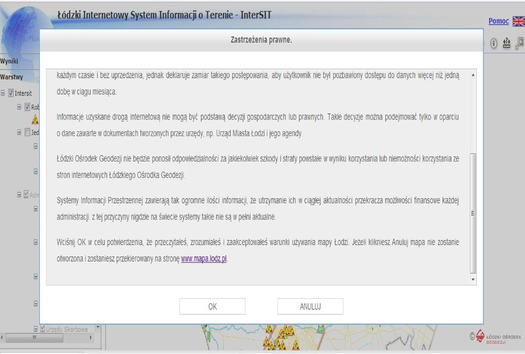Confirm the legal notice with OK
This screenshot has width=525, height=354.
pyautogui.click(x=212, y=306)
